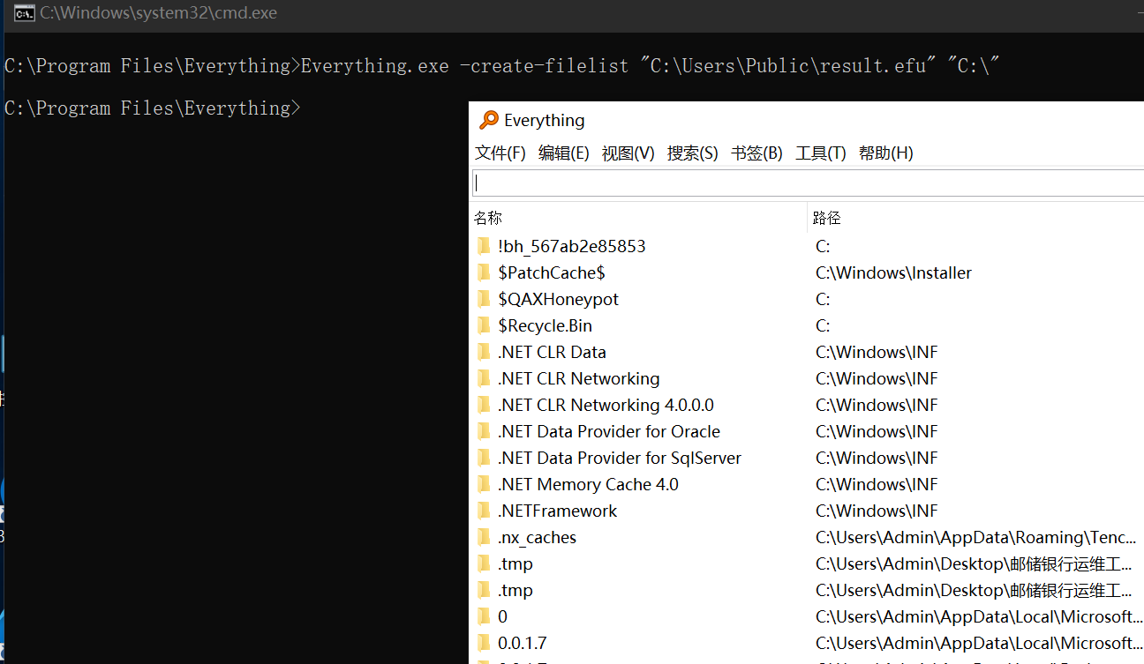Screen dimensions: 1144x664
Task: Open the 工具(T) menu
Action: 820,153
